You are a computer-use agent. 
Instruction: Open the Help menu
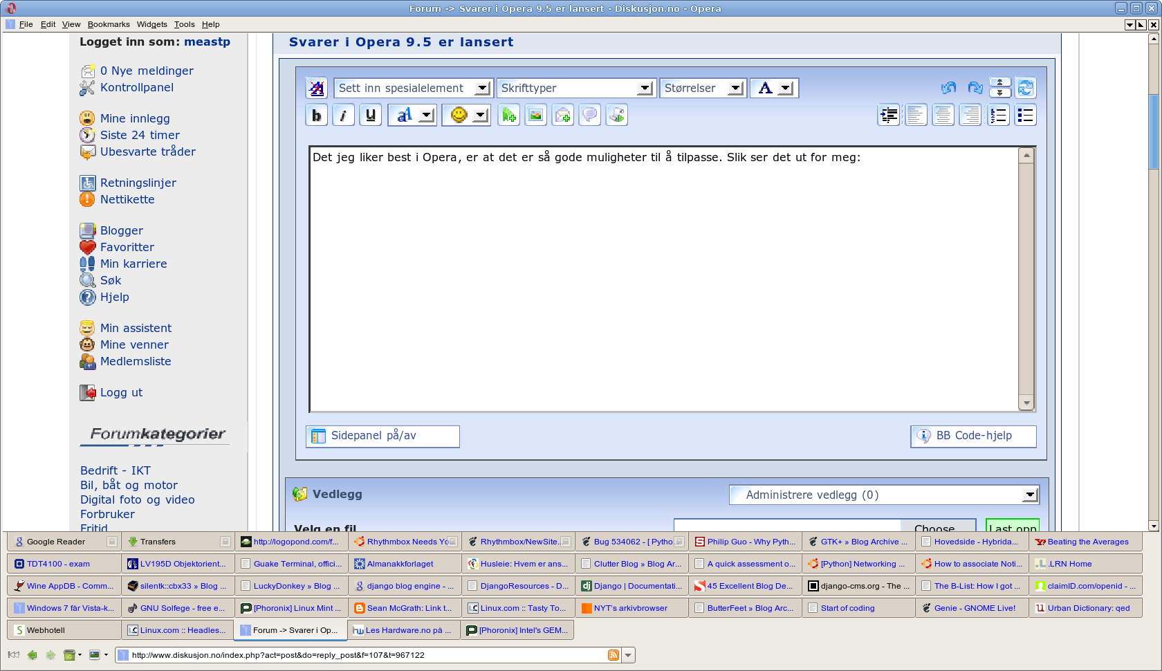tap(210, 24)
